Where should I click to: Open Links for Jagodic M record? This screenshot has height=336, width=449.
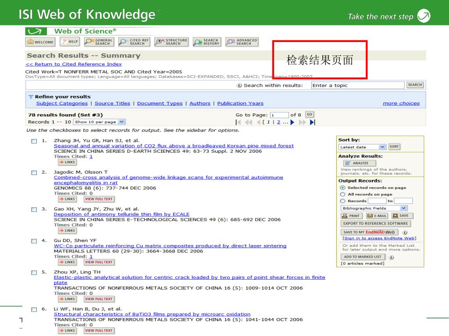click(x=67, y=199)
